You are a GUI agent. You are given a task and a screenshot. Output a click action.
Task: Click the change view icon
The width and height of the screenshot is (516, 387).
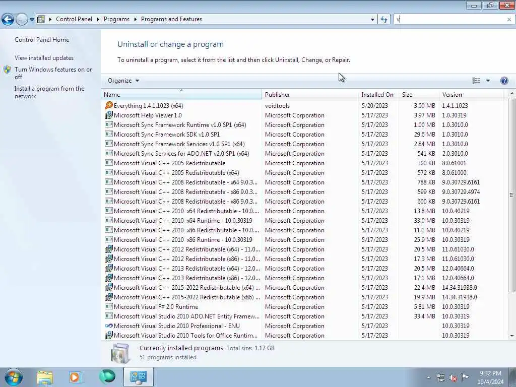click(x=476, y=81)
